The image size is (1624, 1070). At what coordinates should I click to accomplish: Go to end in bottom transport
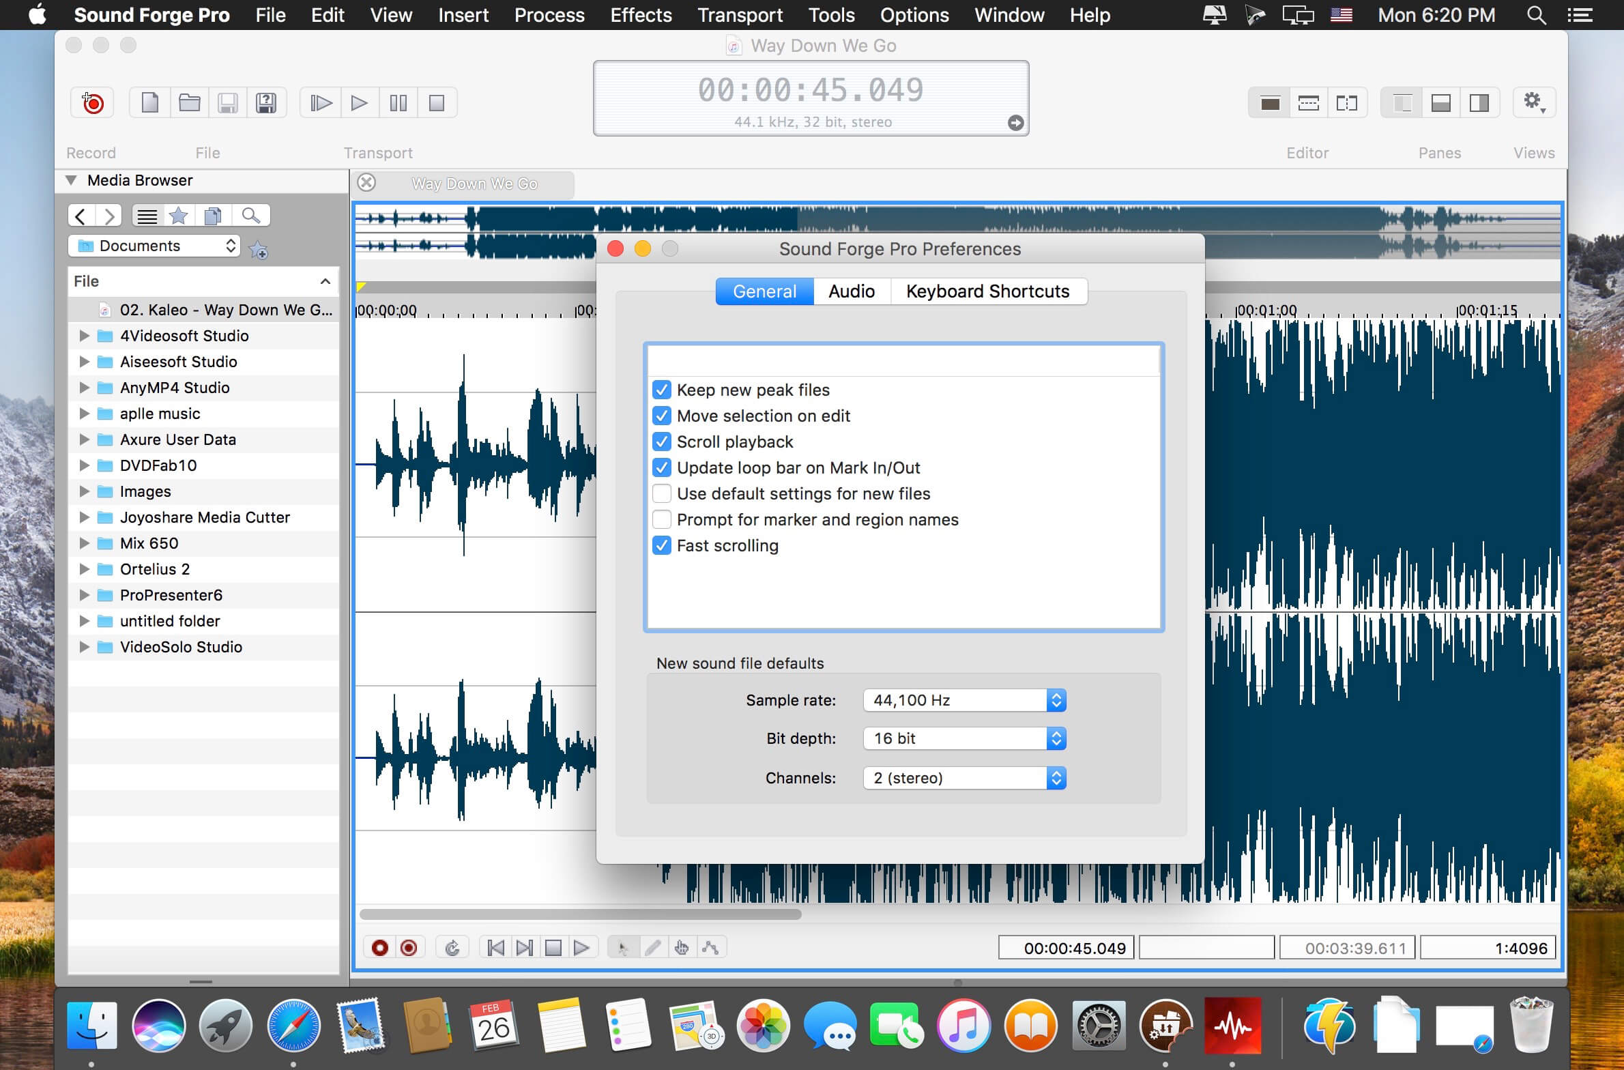click(x=524, y=948)
